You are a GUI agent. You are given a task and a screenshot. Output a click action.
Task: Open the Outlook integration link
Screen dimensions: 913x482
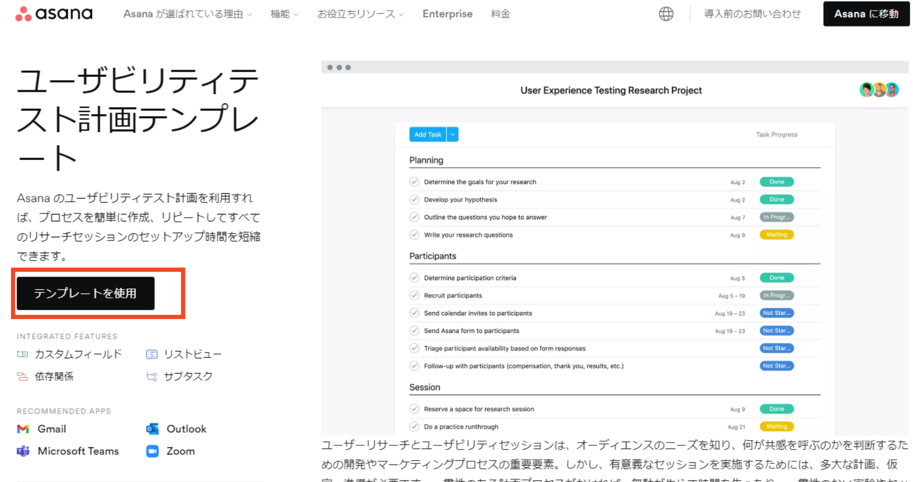tap(186, 429)
